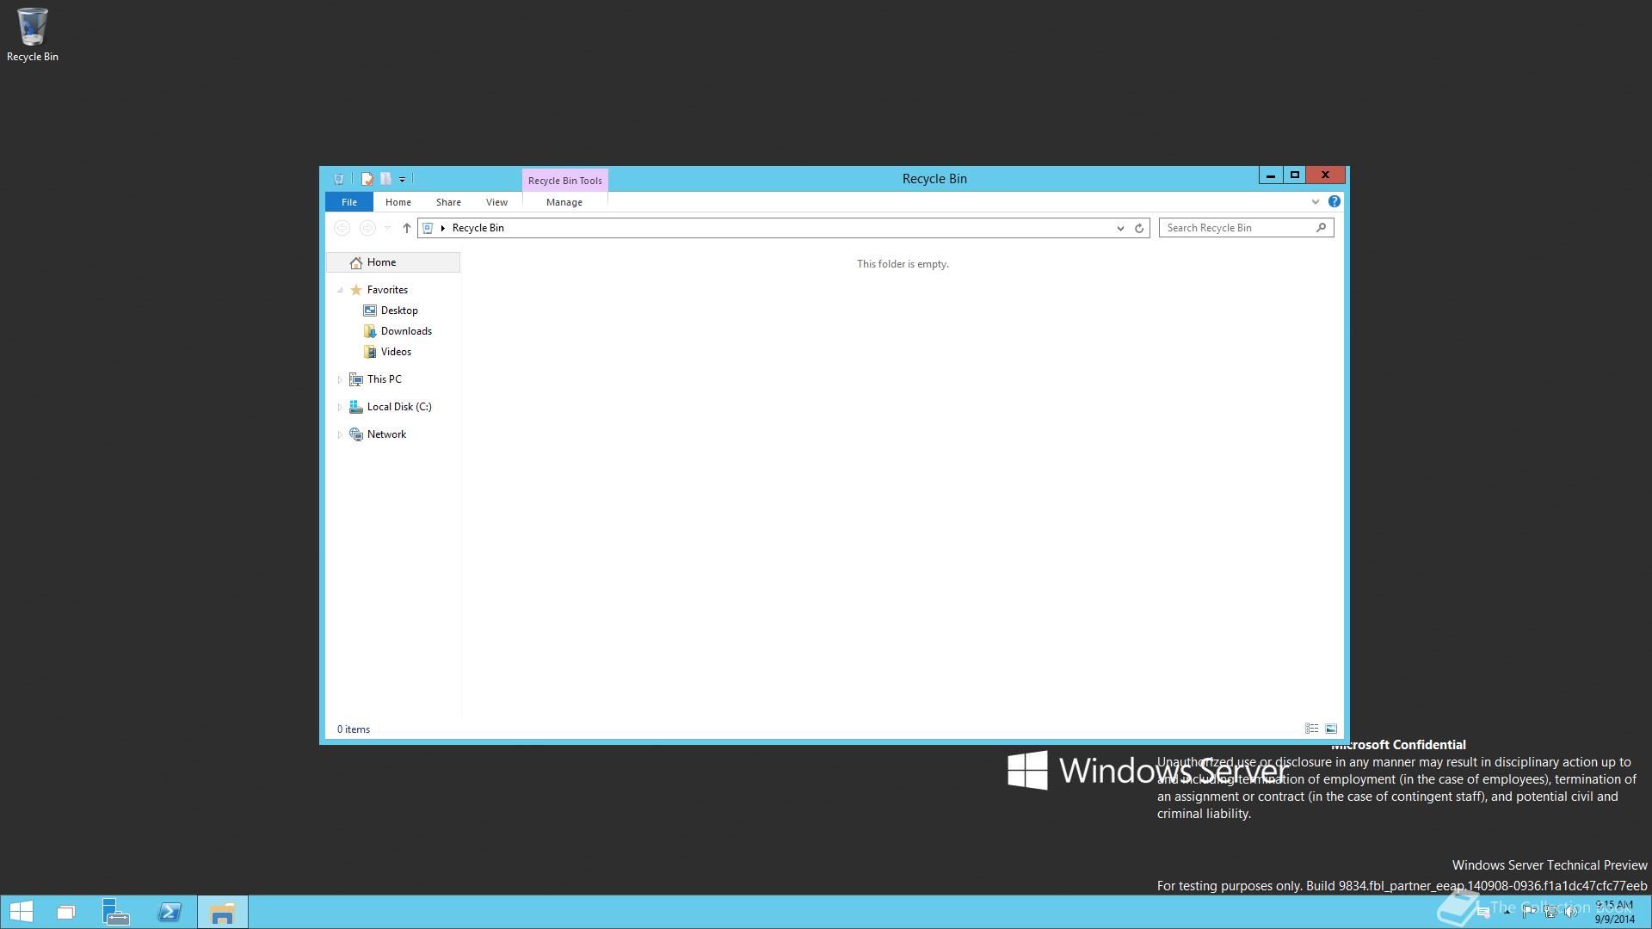Go up one level with the Up arrow

tap(407, 228)
